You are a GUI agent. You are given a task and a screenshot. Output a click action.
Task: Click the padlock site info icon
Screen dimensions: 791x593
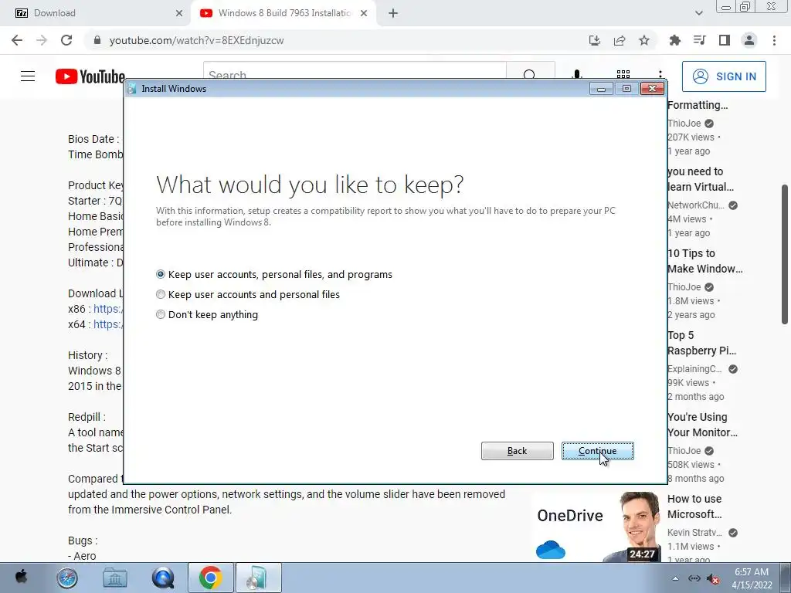pyautogui.click(x=97, y=40)
